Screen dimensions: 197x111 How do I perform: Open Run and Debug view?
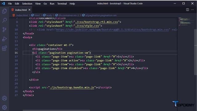[4, 39]
